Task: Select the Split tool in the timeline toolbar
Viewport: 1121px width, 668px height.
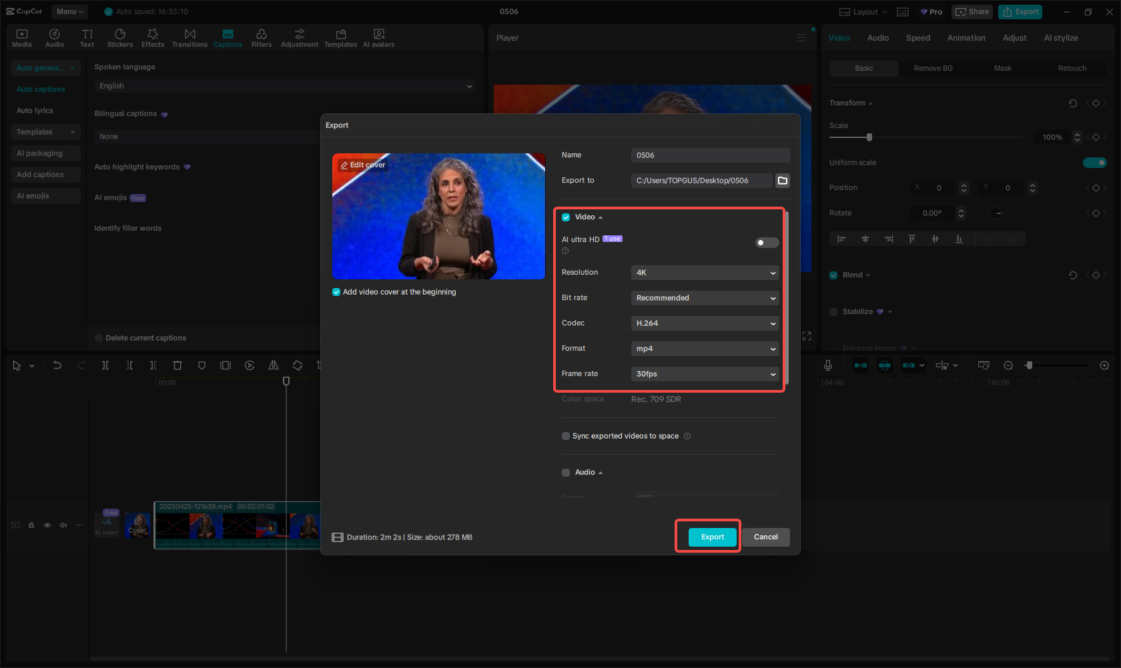Action: (x=105, y=365)
